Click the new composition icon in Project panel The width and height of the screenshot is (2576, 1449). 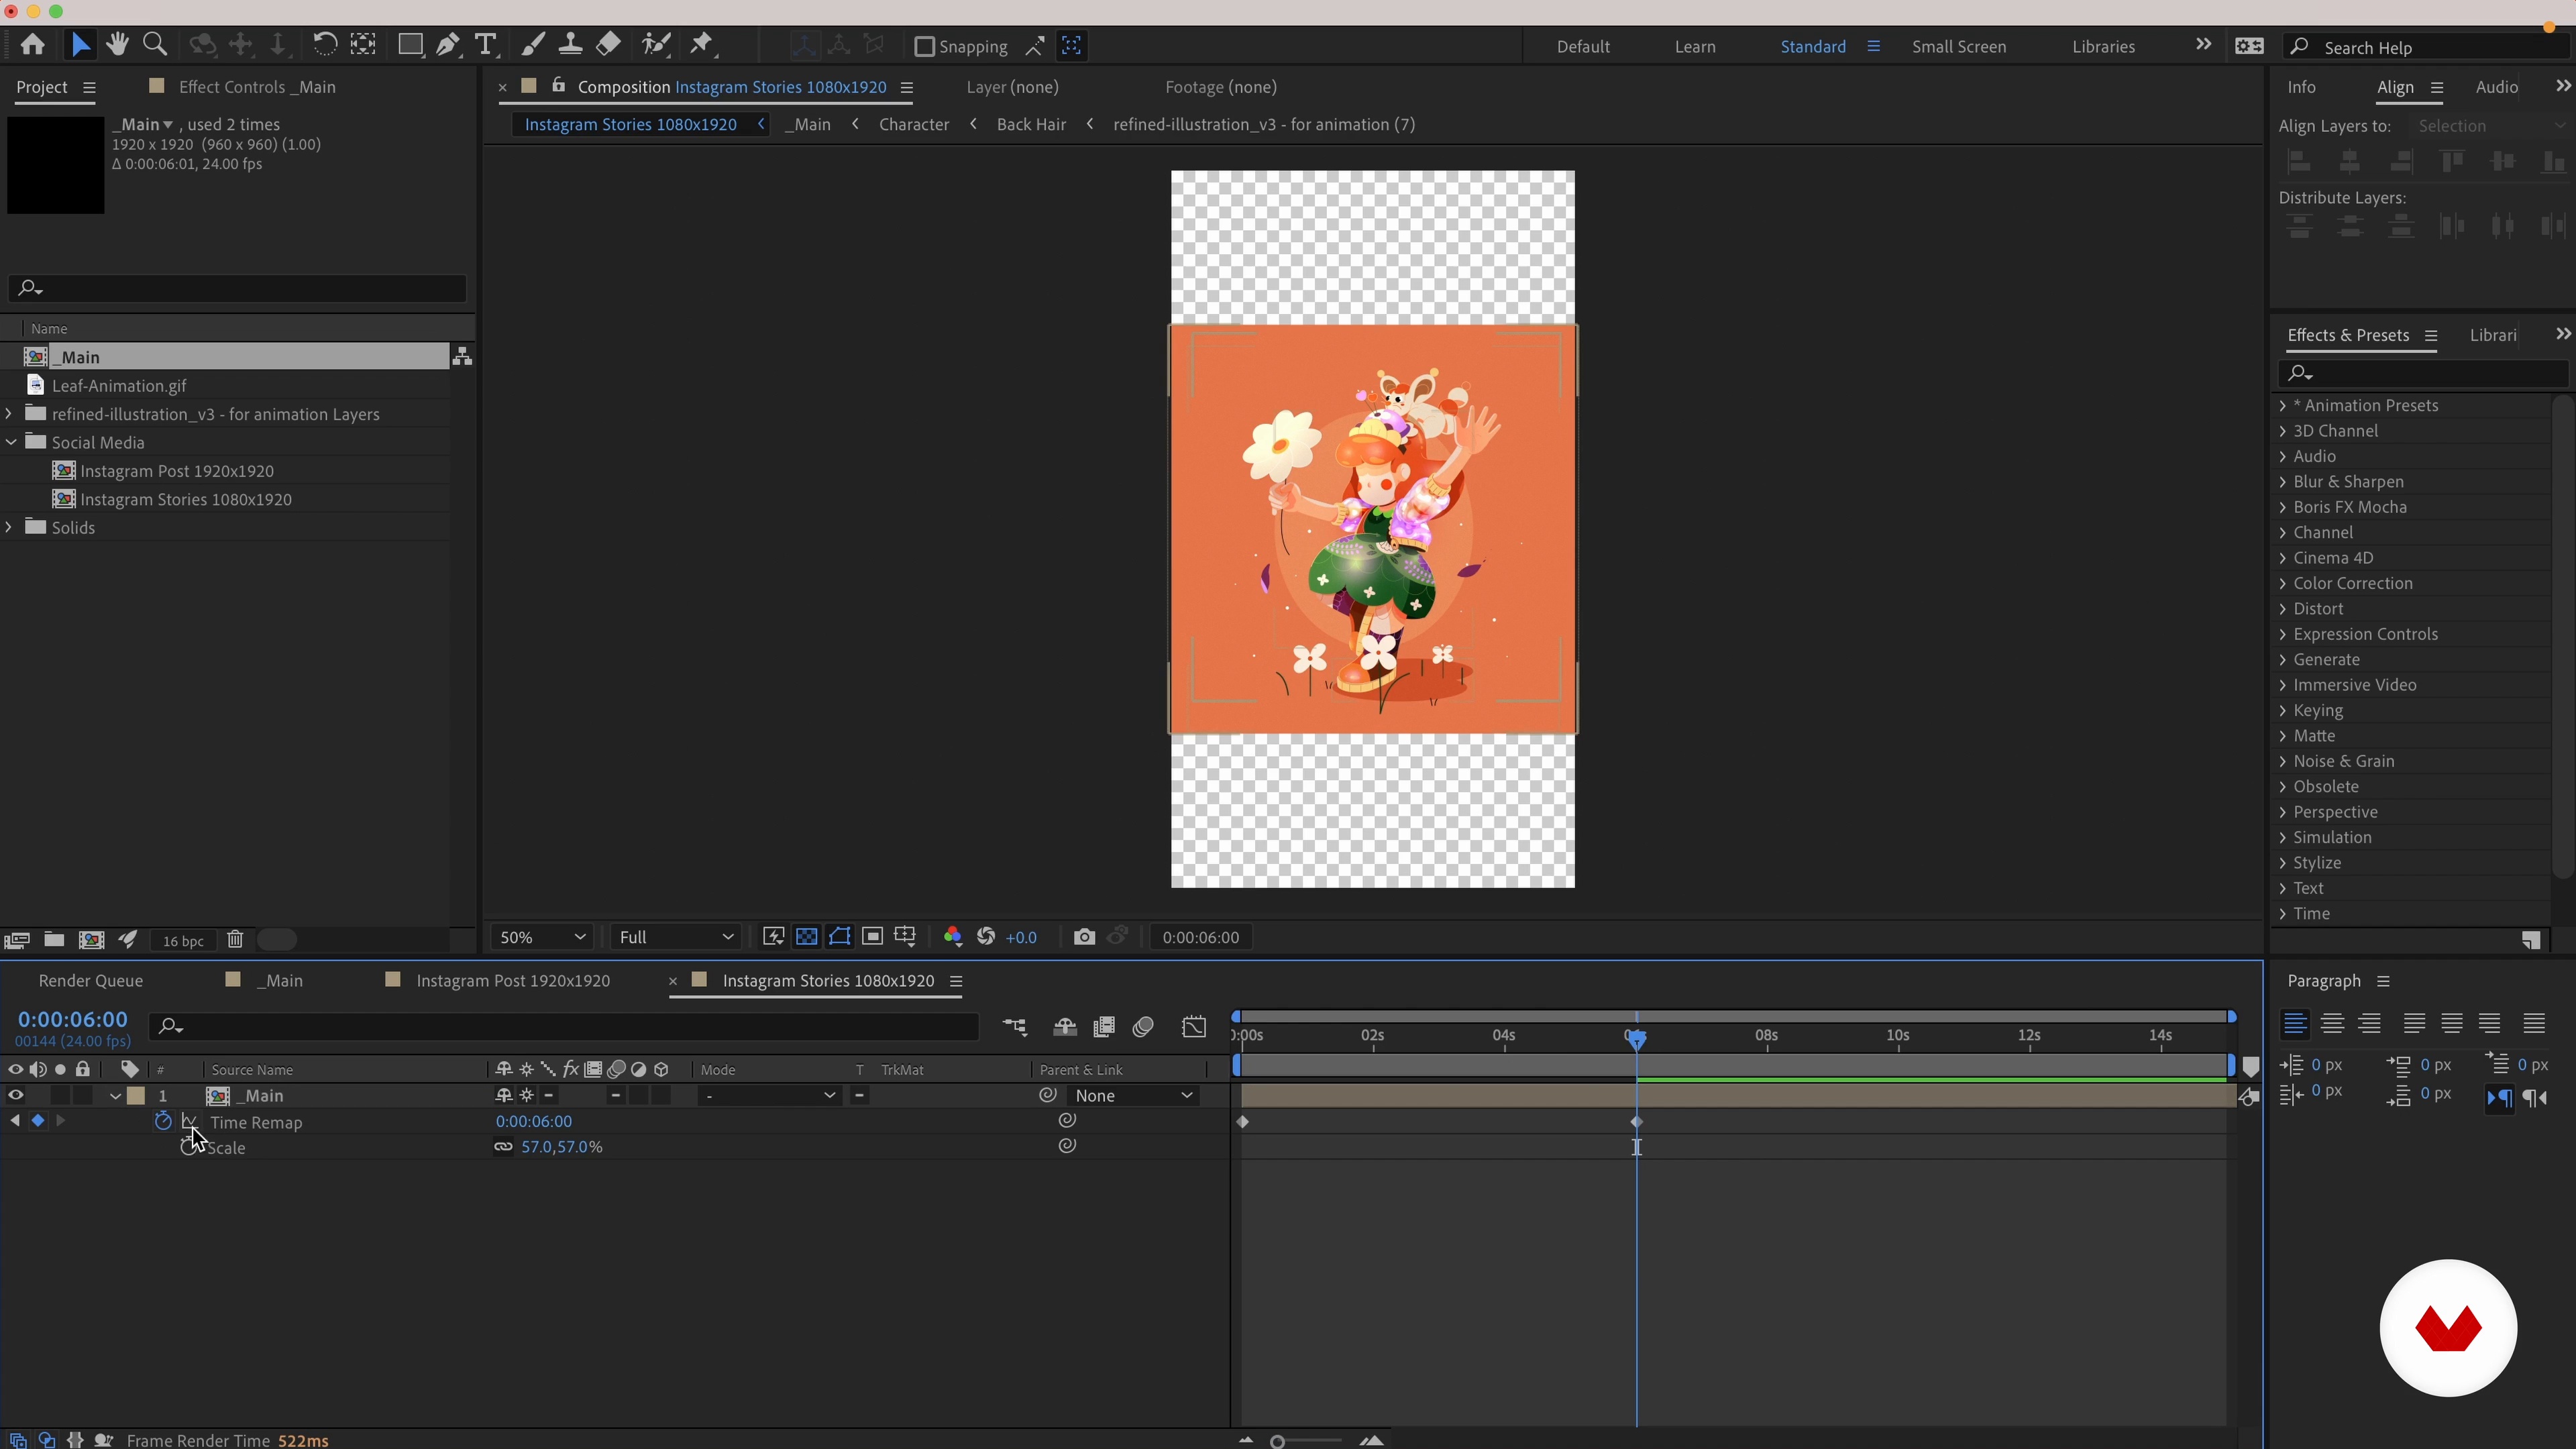pos(91,940)
